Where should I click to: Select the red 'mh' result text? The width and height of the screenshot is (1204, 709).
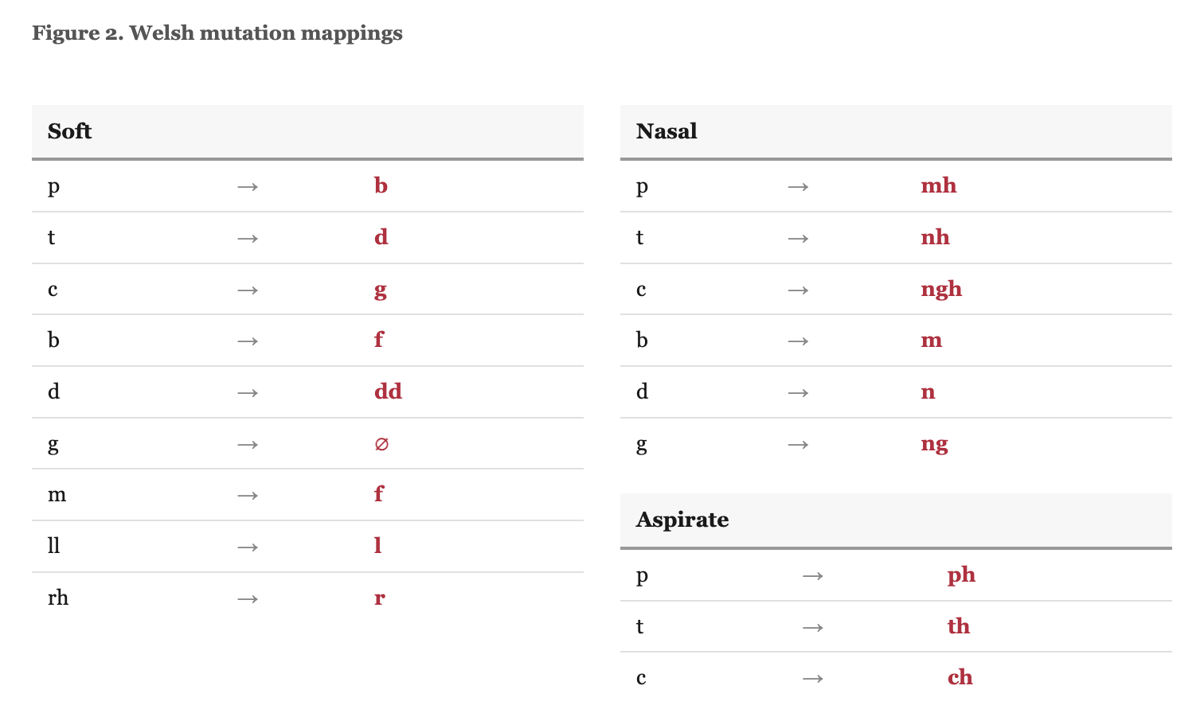(x=939, y=186)
